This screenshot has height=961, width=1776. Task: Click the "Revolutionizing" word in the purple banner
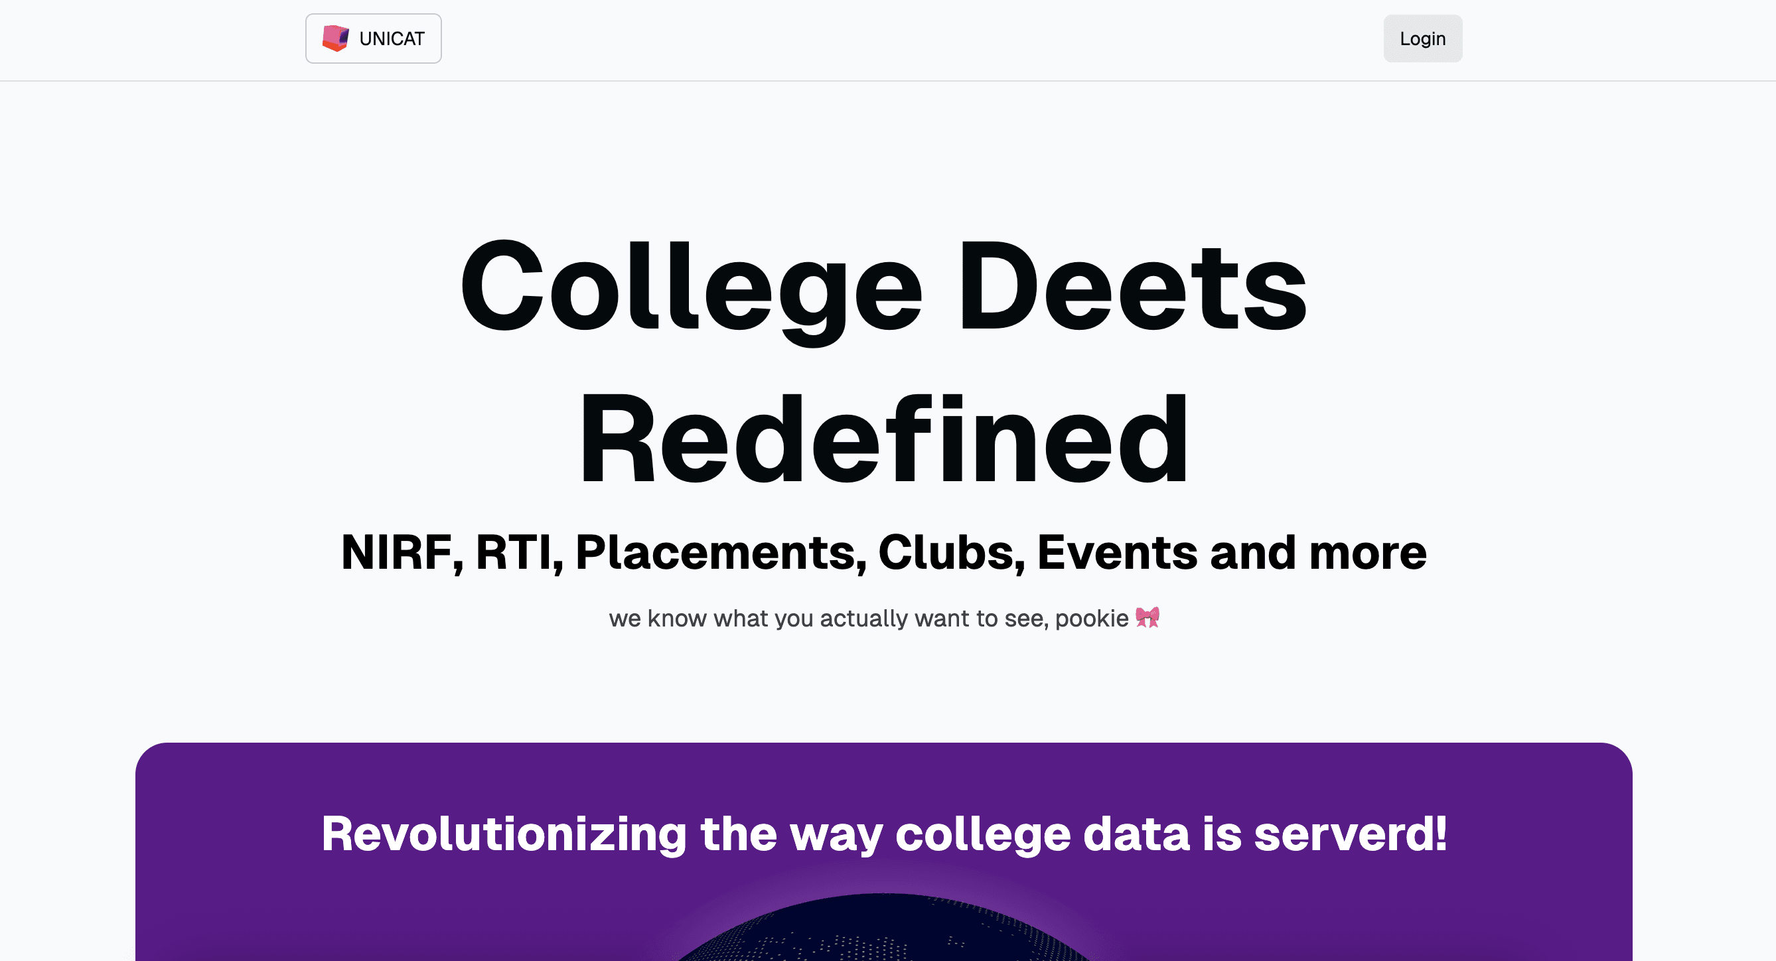pyautogui.click(x=504, y=834)
